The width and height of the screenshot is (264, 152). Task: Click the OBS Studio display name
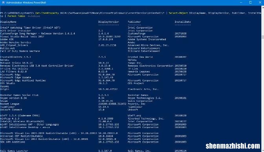pos(7,84)
